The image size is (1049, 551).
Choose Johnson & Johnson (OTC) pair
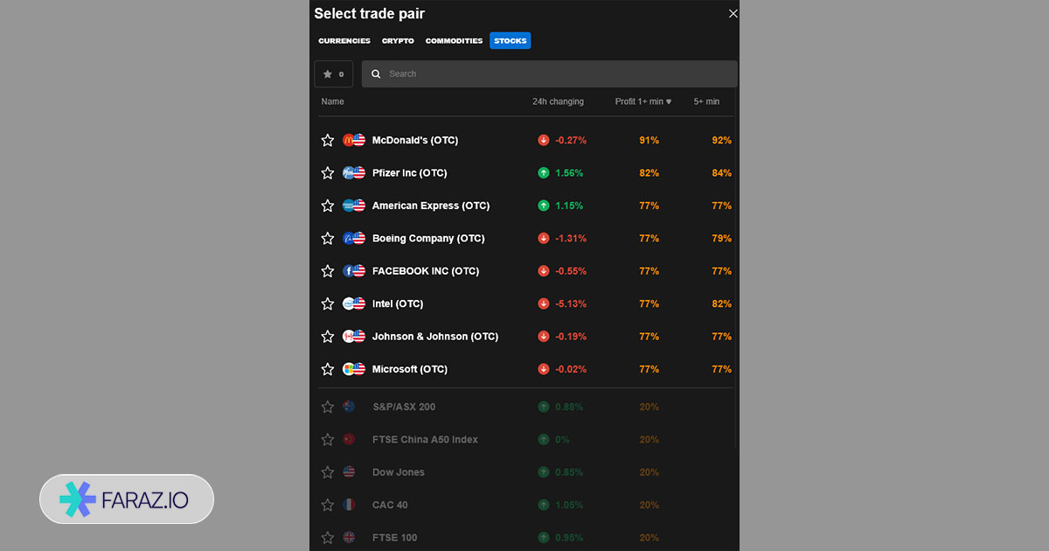434,337
